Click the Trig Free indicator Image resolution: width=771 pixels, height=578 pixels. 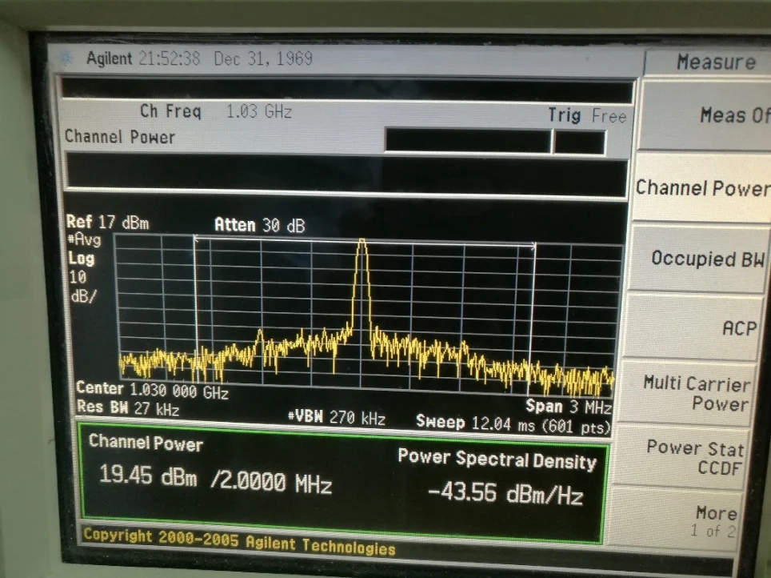(x=588, y=116)
